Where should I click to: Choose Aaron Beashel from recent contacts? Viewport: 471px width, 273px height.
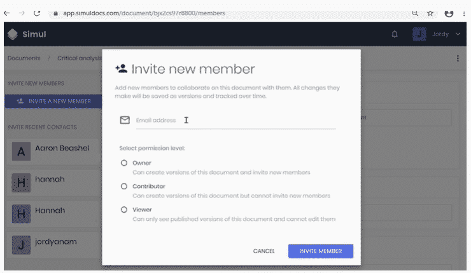(54, 151)
